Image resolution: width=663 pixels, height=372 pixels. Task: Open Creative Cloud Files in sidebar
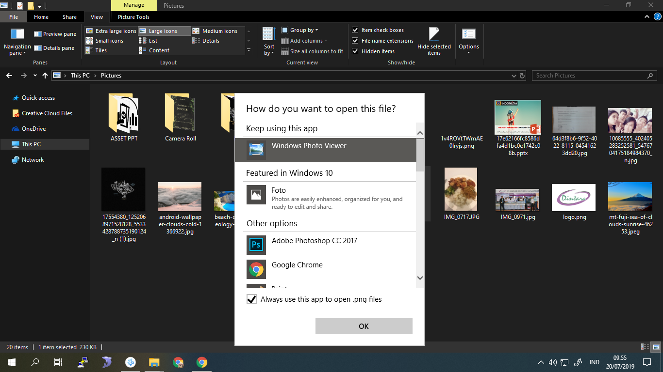[x=47, y=113]
